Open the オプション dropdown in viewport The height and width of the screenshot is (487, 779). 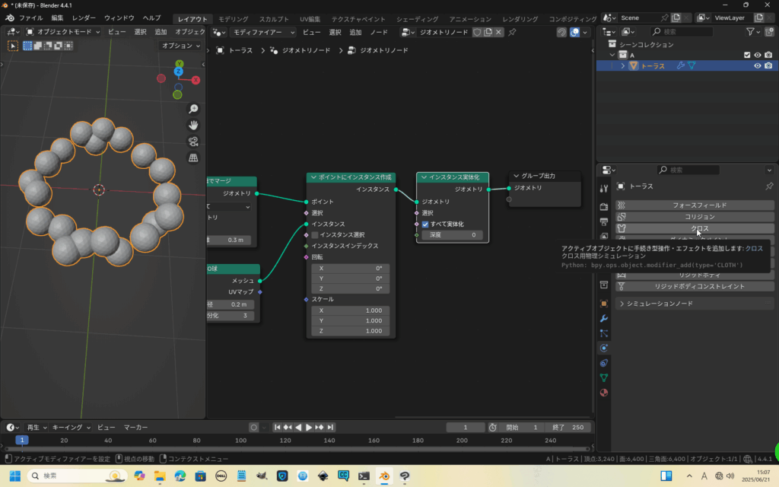tap(181, 46)
